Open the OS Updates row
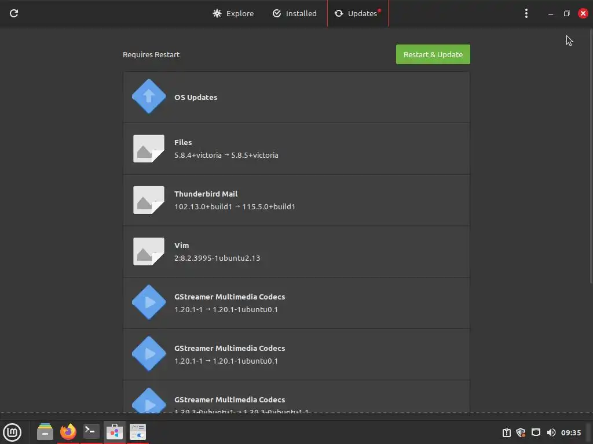593x444 pixels. coord(296,97)
